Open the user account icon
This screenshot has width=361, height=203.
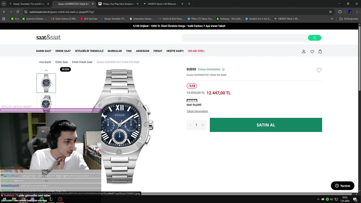coord(304,52)
